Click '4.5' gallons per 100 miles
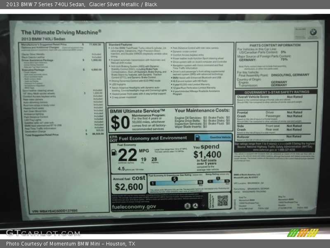 [x=121, y=169]
